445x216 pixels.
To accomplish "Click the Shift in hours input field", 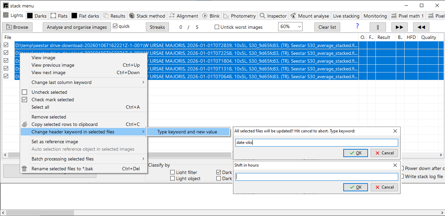I will (316, 177).
